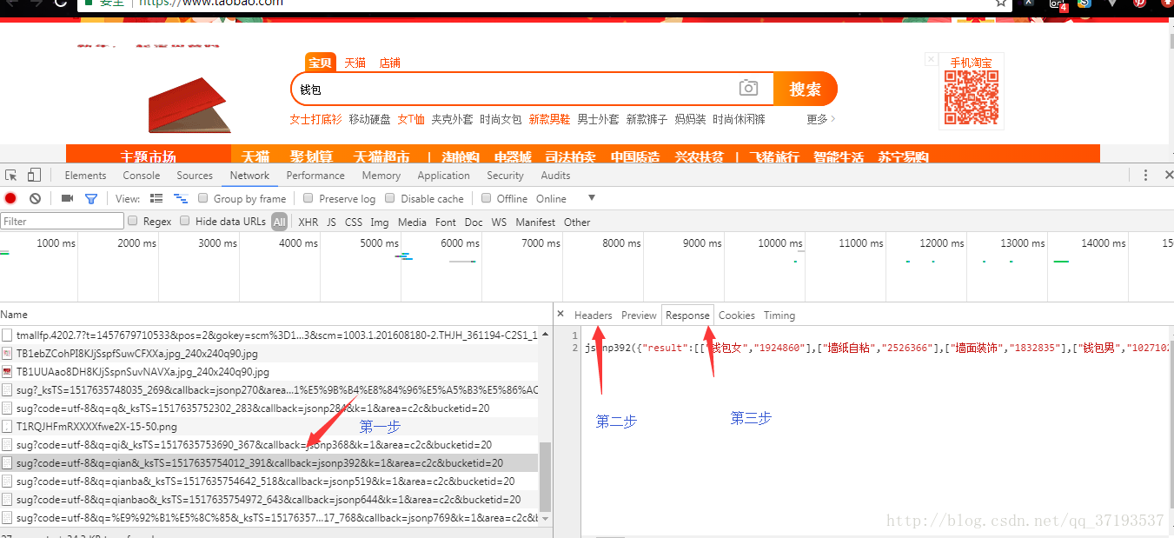The image size is (1174, 538).
Task: Open the Audits tab
Action: 555,175
